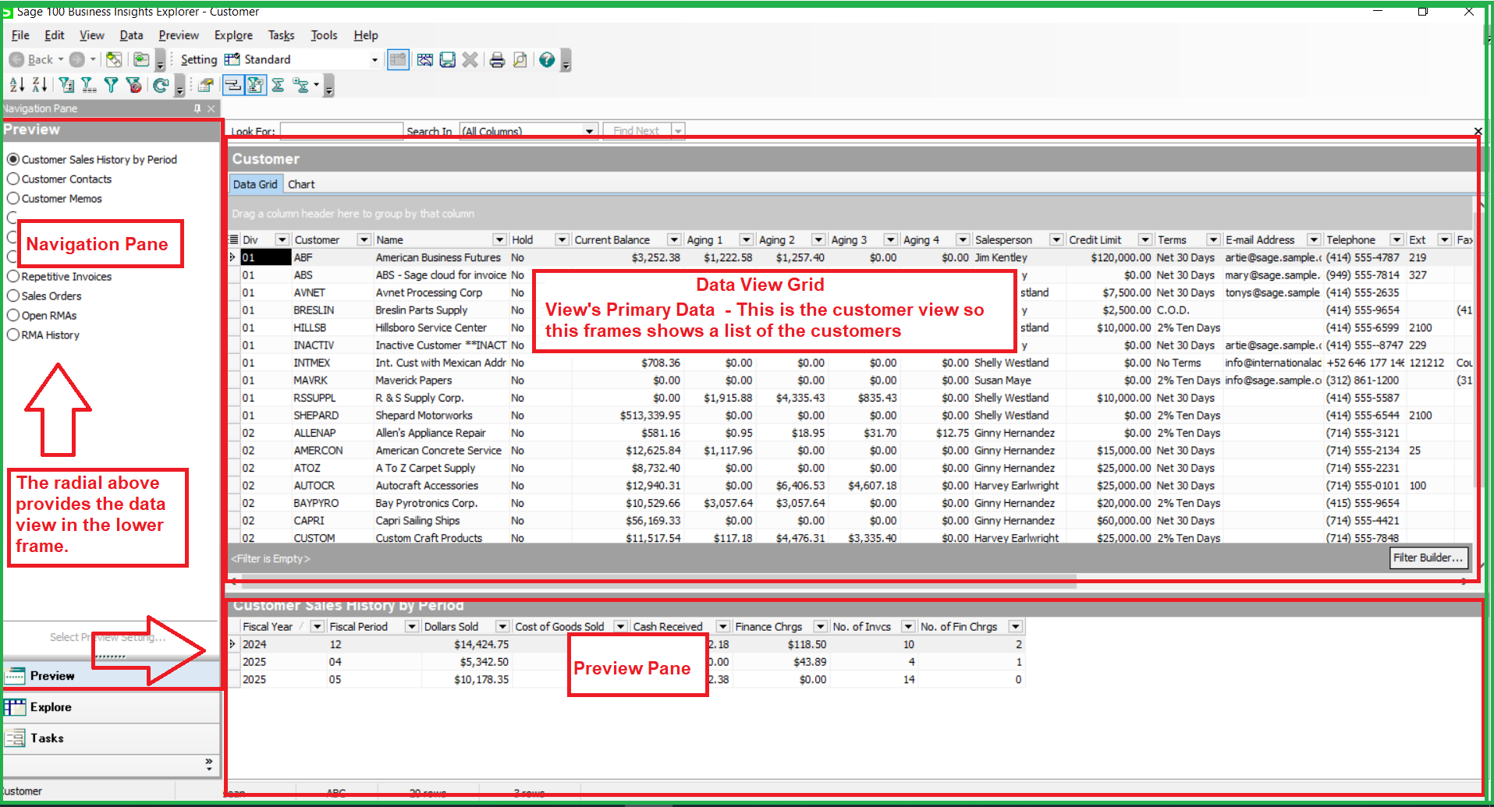The image size is (1494, 807).
Task: Open summaries using the Sigma icon
Action: [x=278, y=85]
